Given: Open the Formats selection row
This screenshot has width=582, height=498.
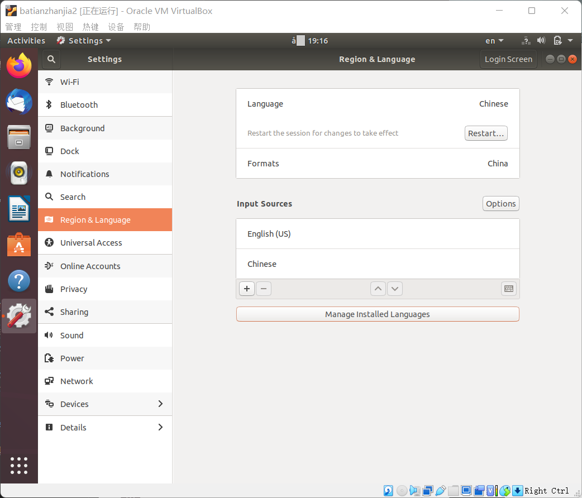Looking at the screenshot, I should point(378,164).
